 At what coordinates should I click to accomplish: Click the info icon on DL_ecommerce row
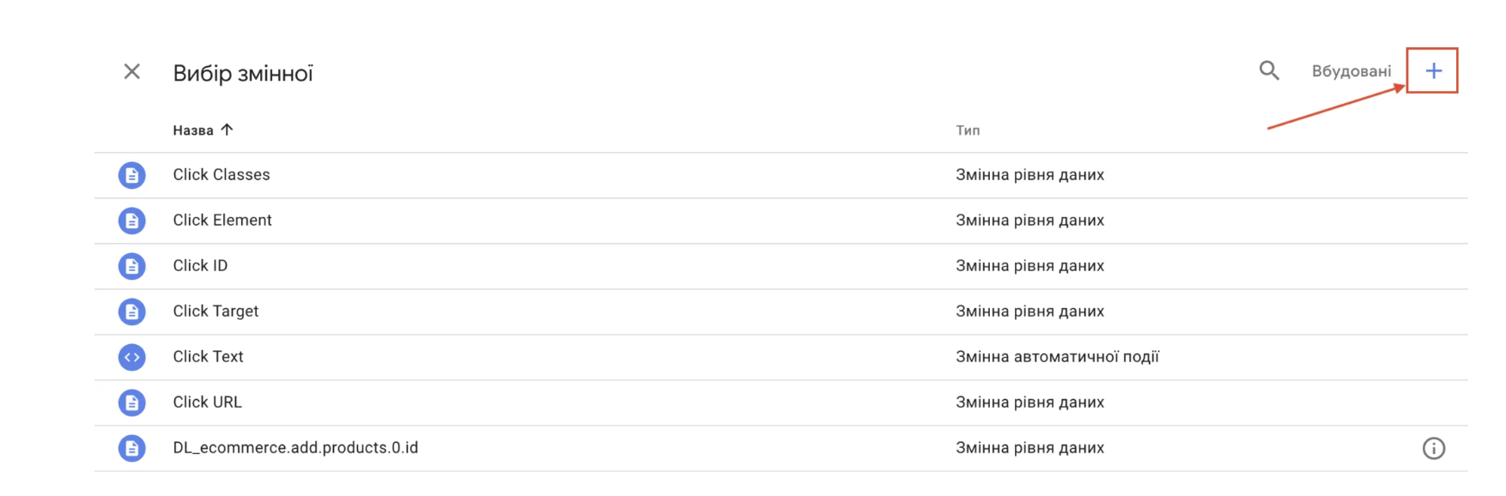(x=1433, y=448)
